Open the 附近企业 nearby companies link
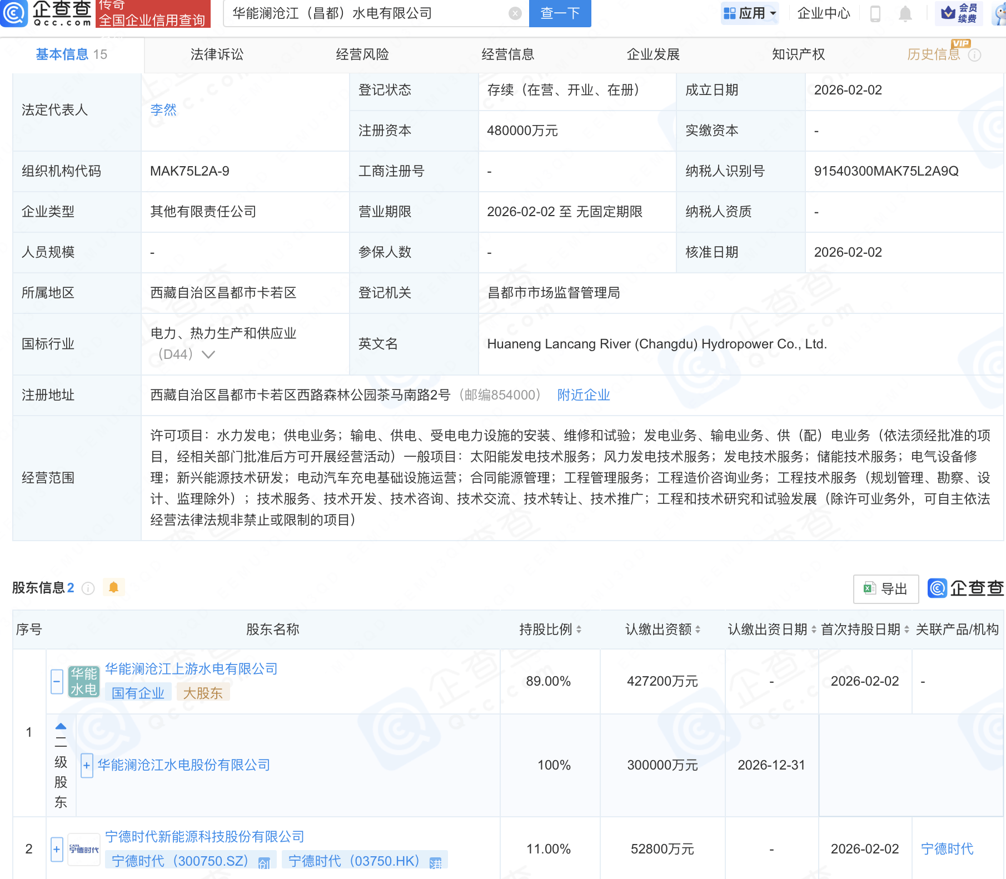 (x=582, y=395)
